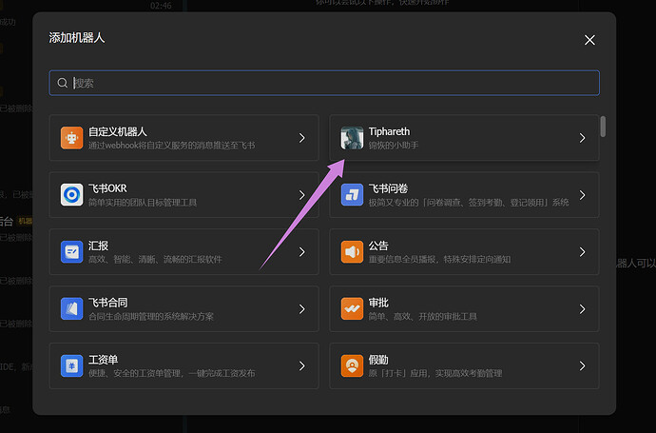Select the 飞书OKR title text
This screenshot has height=433, width=656.
pyautogui.click(x=107, y=188)
